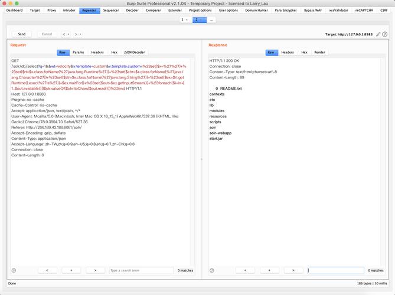The image size is (395, 295).
Task: Go to next match in response search
Action: coord(289,270)
